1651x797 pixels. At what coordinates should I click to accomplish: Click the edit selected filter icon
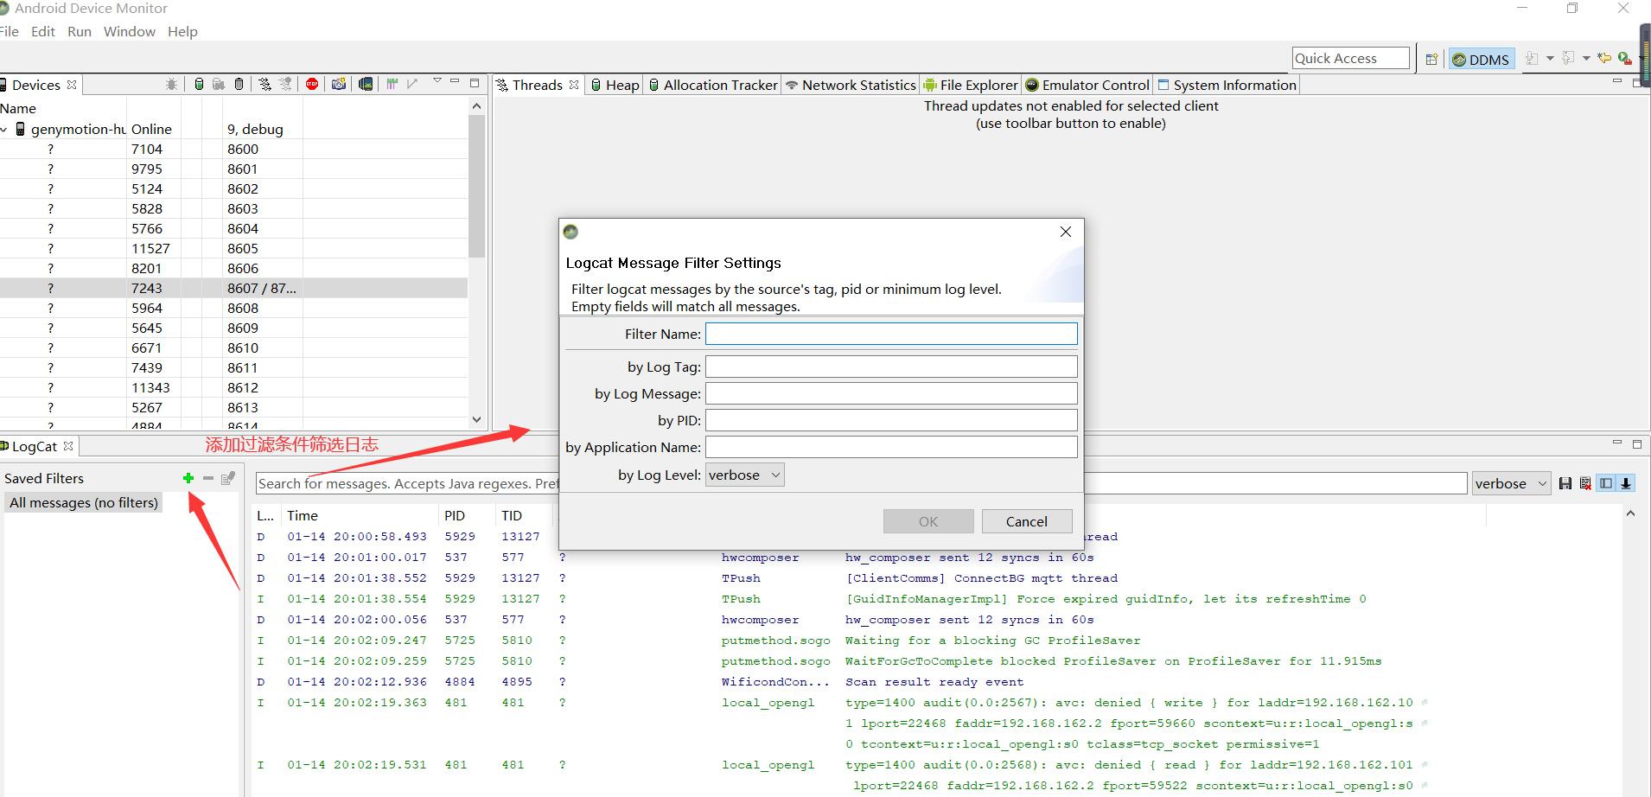(x=228, y=478)
